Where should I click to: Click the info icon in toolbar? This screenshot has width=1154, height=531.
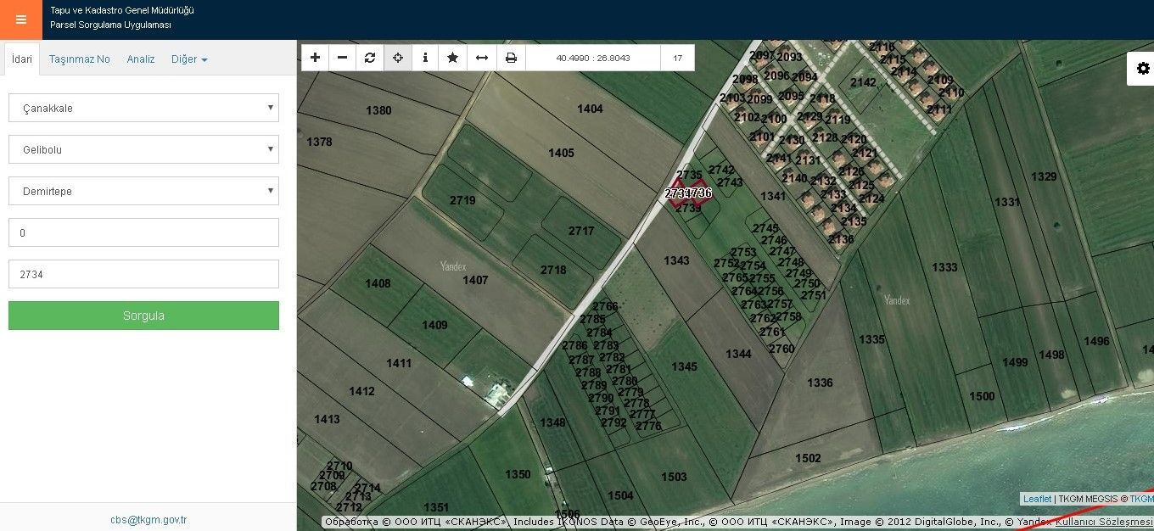click(x=425, y=58)
